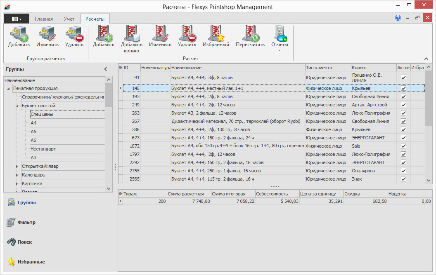Image resolution: width=436 pixels, height=275 pixels.
Task: Toggle active checkbox for row ID 91
Action: coord(403,78)
